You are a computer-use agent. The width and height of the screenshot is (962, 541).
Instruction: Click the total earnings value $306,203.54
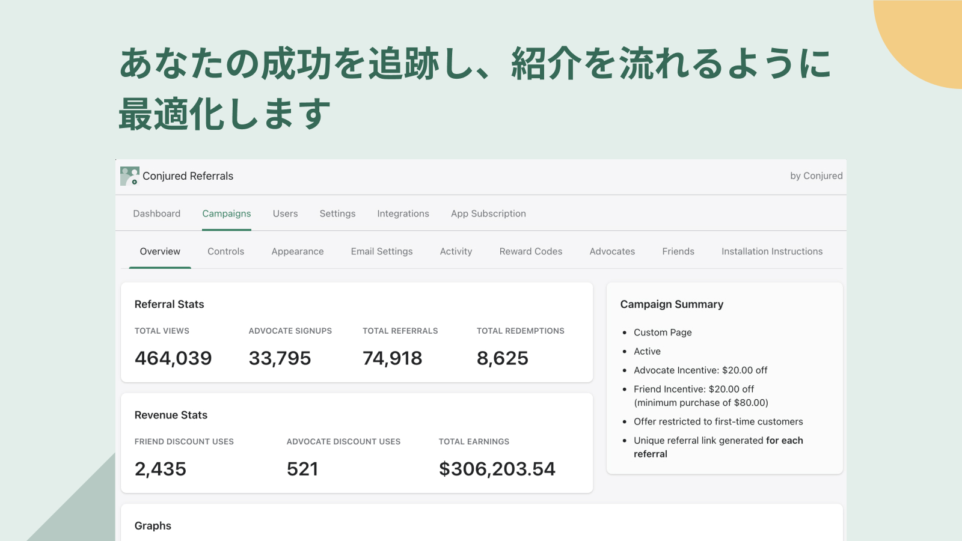[x=497, y=469]
